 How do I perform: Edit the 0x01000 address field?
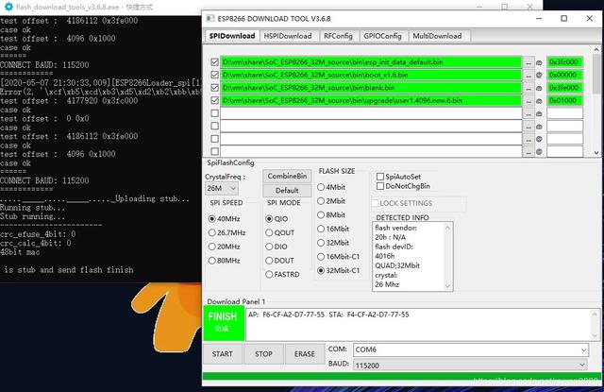(x=564, y=100)
